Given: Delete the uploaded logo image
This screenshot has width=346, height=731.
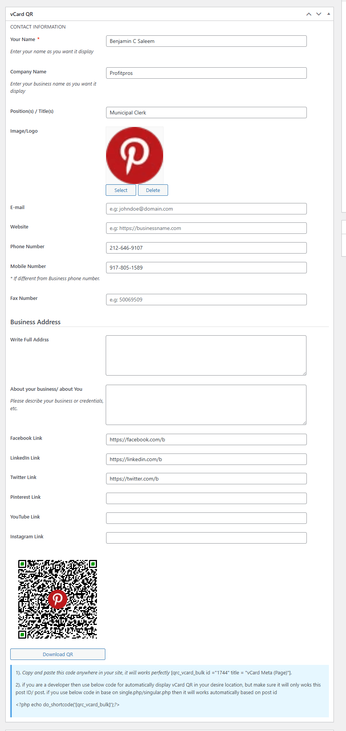Looking at the screenshot, I should point(153,190).
